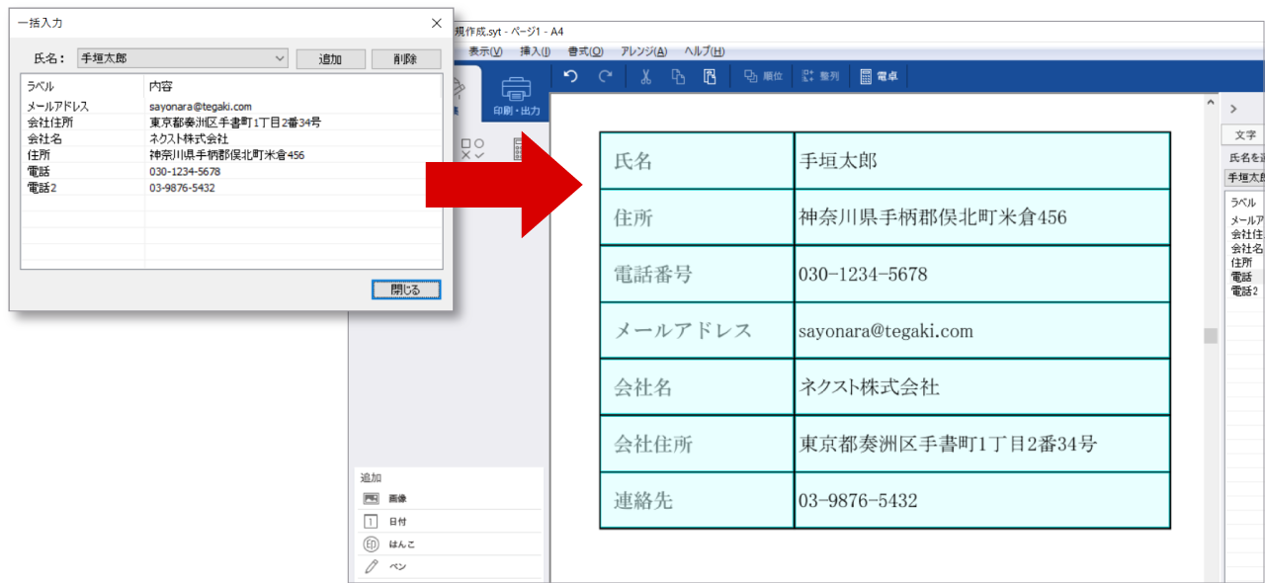Click the 追加 button in the dialog
The image size is (1265, 583).
[330, 59]
